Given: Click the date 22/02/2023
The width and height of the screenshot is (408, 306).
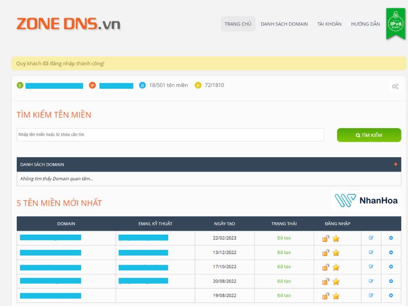Looking at the screenshot, I should click(224, 238).
